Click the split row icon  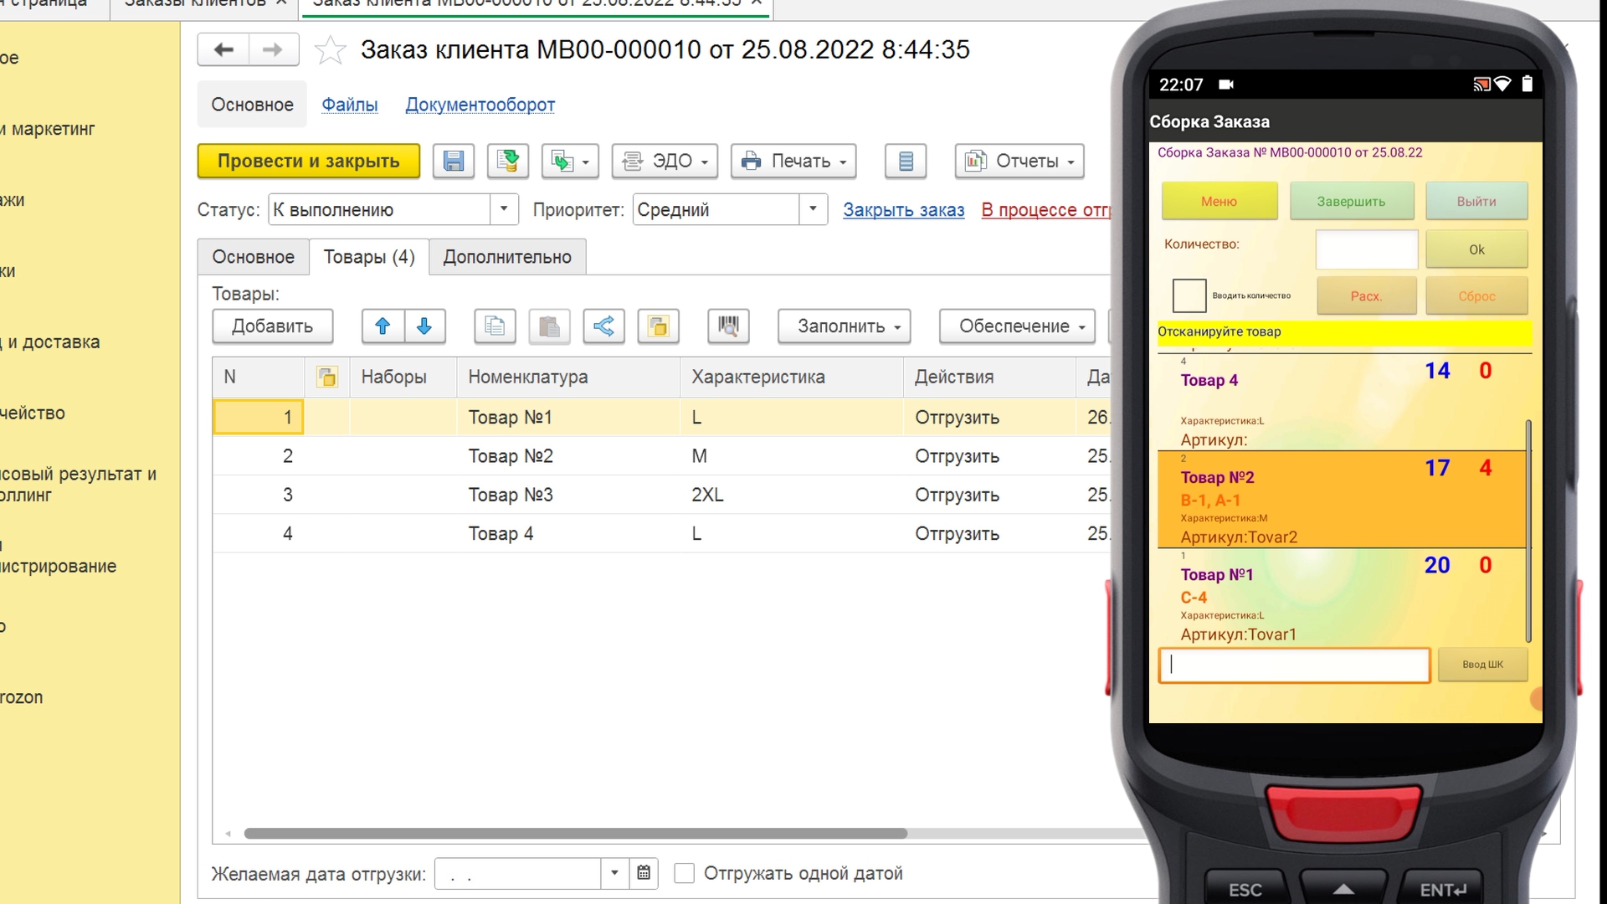[x=603, y=326]
